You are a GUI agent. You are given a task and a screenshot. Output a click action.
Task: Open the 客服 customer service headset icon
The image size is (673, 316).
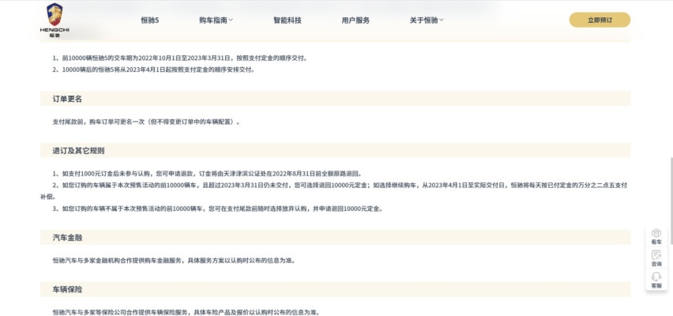656,280
